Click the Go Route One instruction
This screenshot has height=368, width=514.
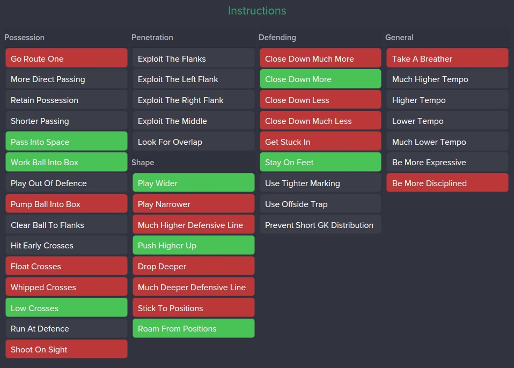point(66,58)
